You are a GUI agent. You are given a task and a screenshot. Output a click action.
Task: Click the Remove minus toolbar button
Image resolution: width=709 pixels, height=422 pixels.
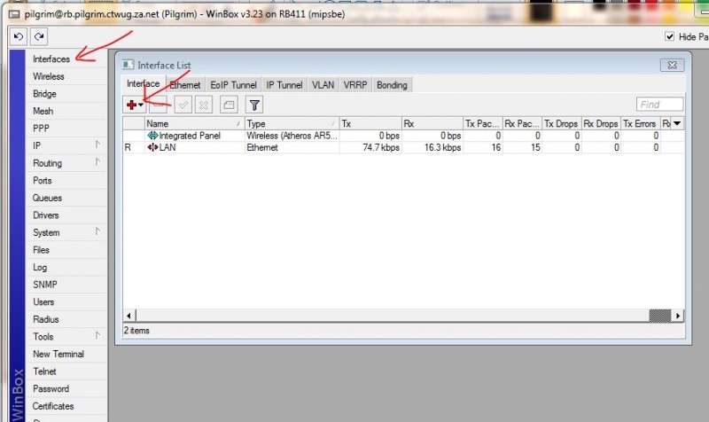tap(159, 105)
